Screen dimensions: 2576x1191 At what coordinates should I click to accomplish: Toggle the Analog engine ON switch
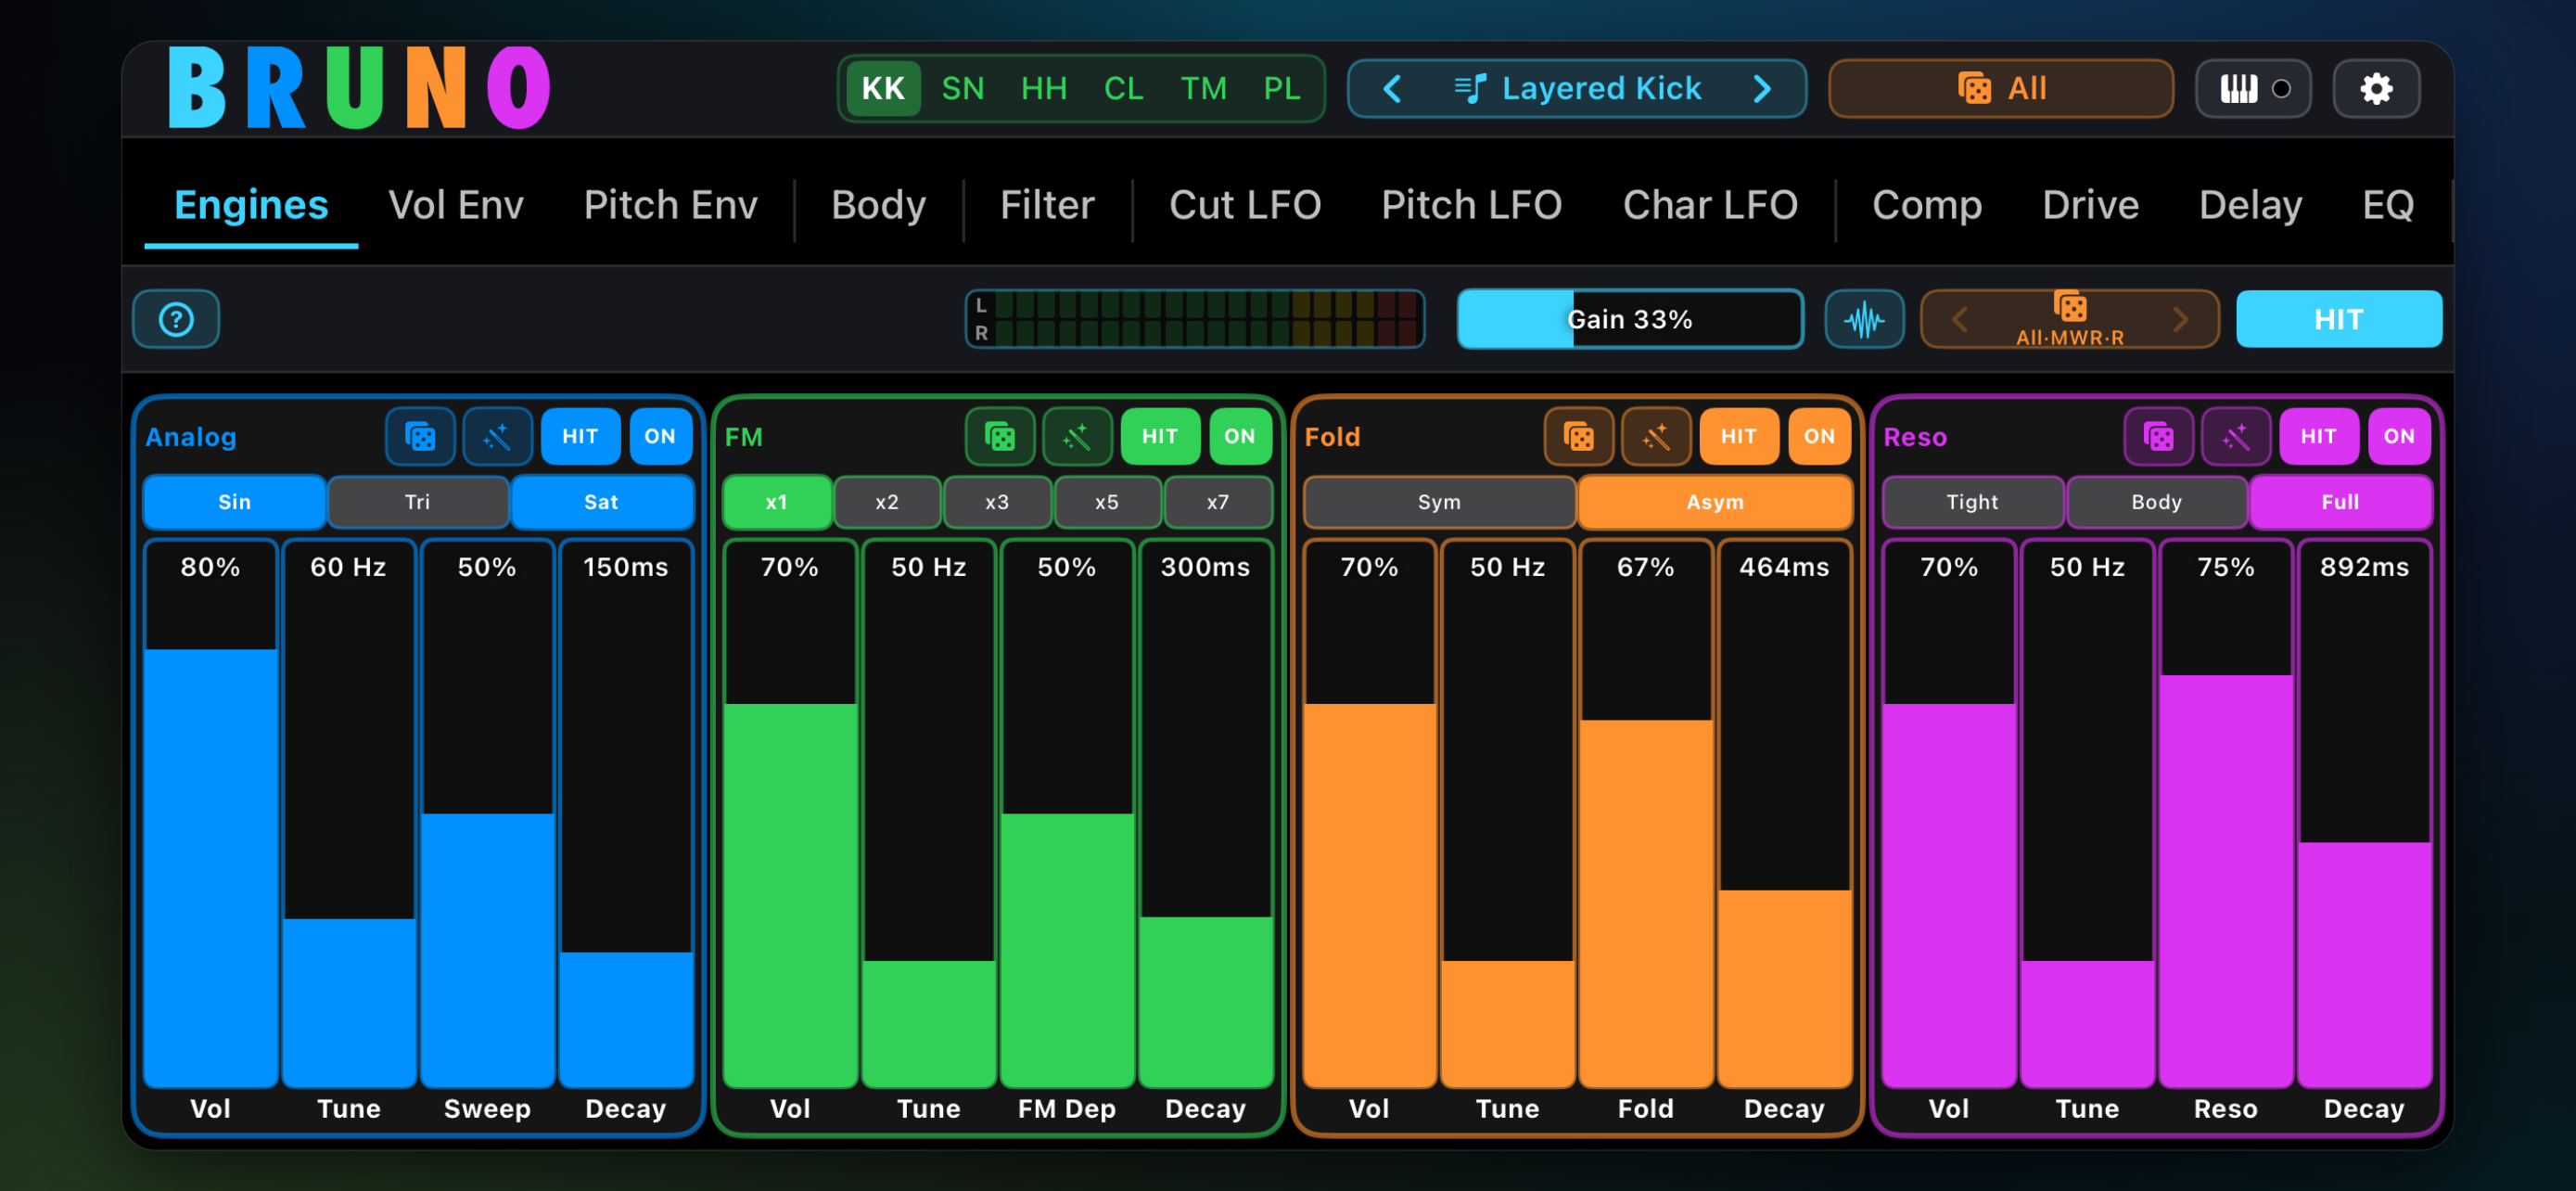(x=660, y=436)
